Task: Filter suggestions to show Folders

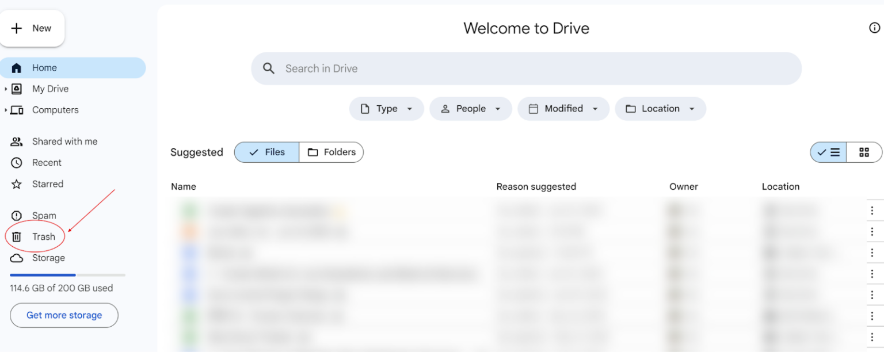Action: click(331, 152)
